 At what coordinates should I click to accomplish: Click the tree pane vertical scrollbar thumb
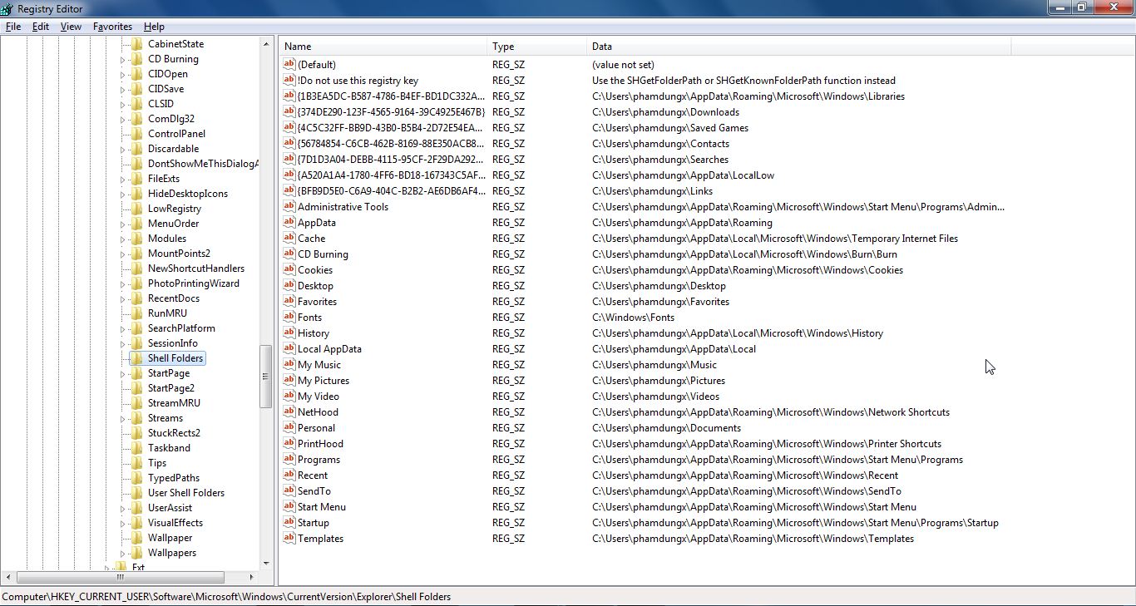point(266,377)
